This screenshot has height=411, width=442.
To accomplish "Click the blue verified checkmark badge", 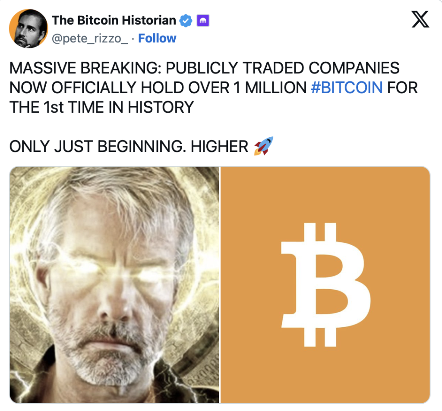I will [x=186, y=21].
